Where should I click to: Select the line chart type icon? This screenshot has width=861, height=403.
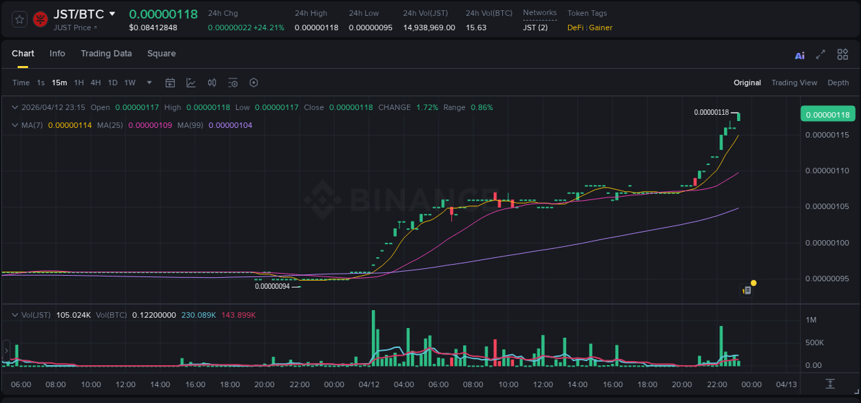tap(191, 83)
